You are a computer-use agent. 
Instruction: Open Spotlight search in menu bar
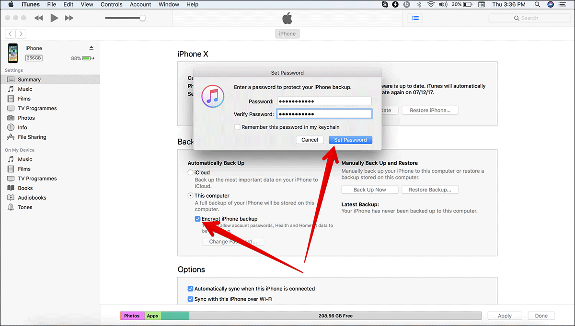pyautogui.click(x=539, y=4)
